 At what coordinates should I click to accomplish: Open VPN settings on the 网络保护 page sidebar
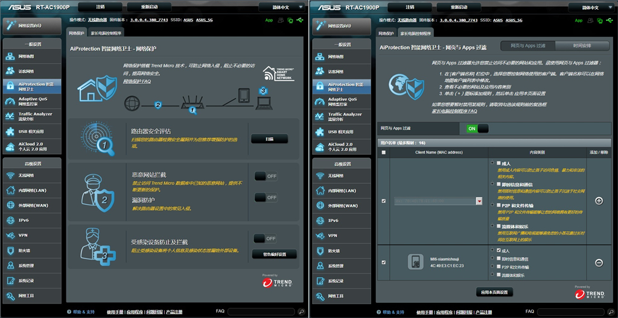click(32, 235)
